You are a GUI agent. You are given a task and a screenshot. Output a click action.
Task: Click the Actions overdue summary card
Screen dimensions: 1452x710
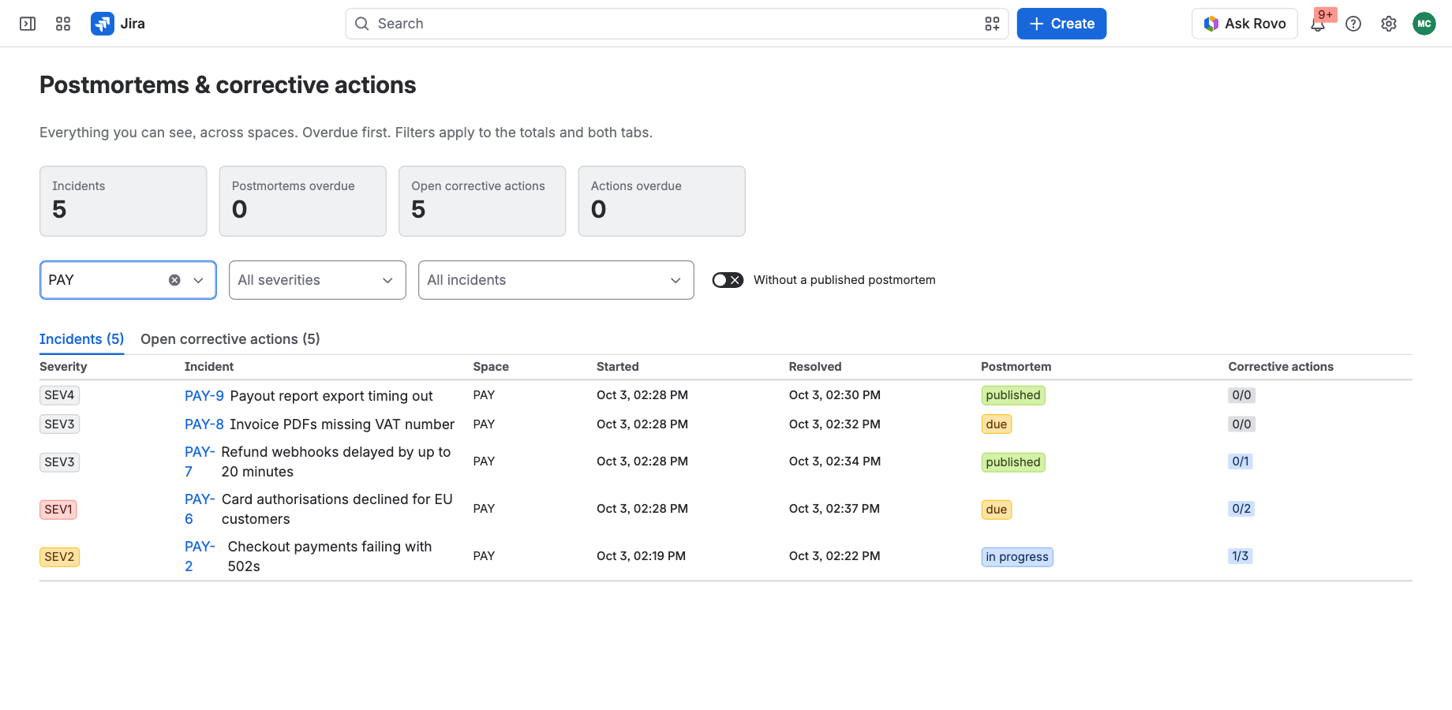pos(662,201)
